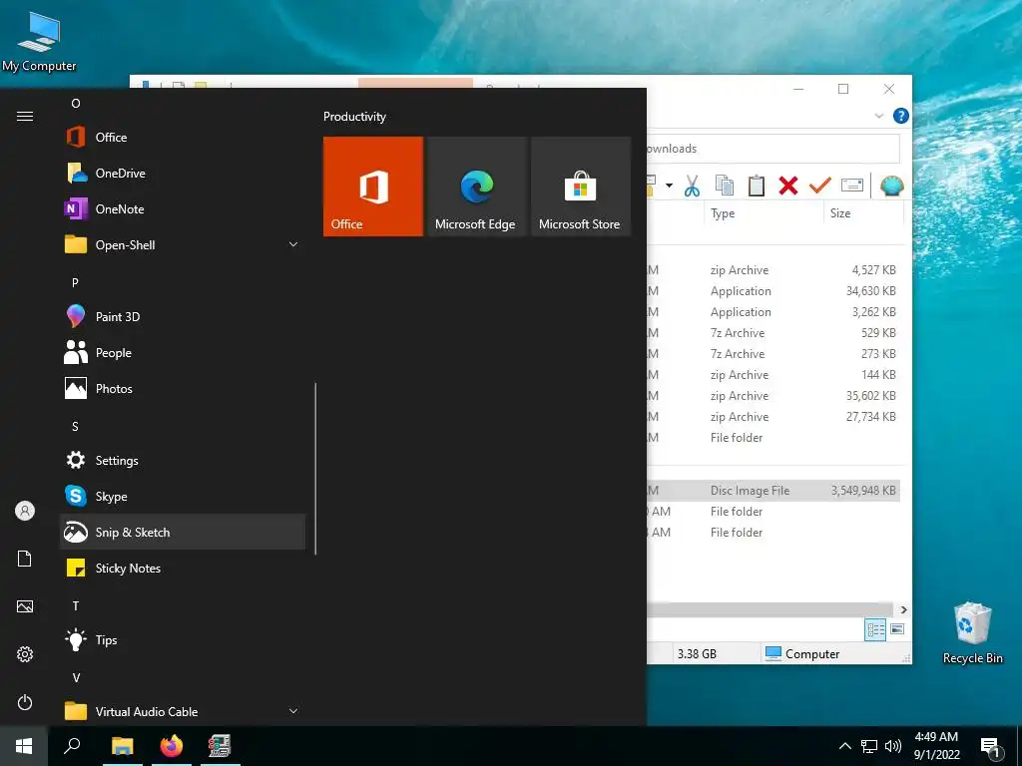Open Settings gear in the Start sidebar
Viewport: 1022px width, 766px height.
[x=25, y=654]
